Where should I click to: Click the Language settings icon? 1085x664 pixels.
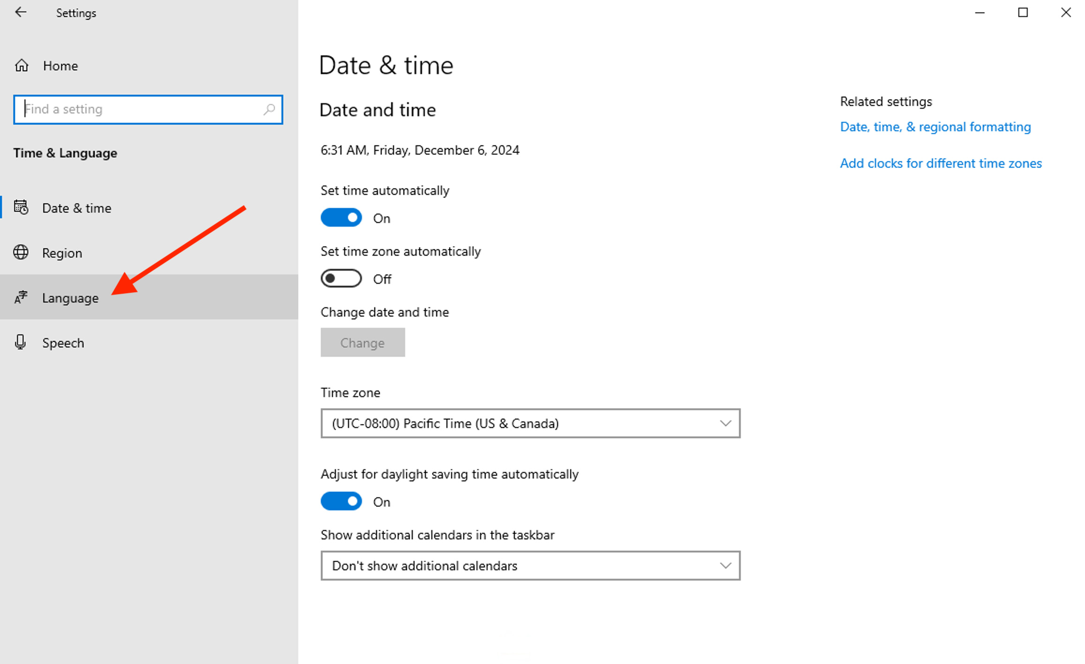[21, 297]
